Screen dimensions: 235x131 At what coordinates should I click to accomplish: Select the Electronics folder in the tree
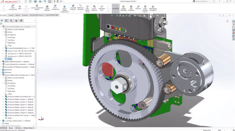pyautogui.click(x=8, y=70)
